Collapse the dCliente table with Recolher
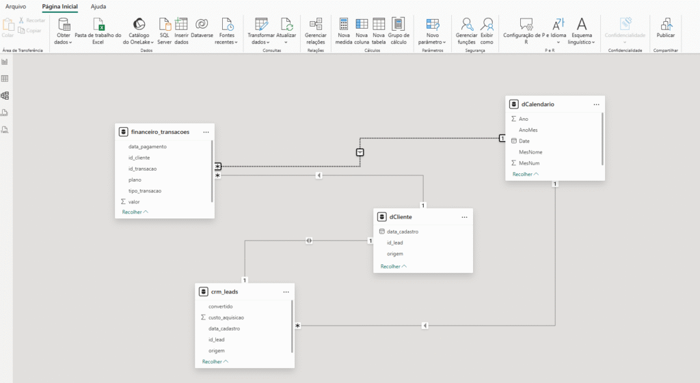 393,266
